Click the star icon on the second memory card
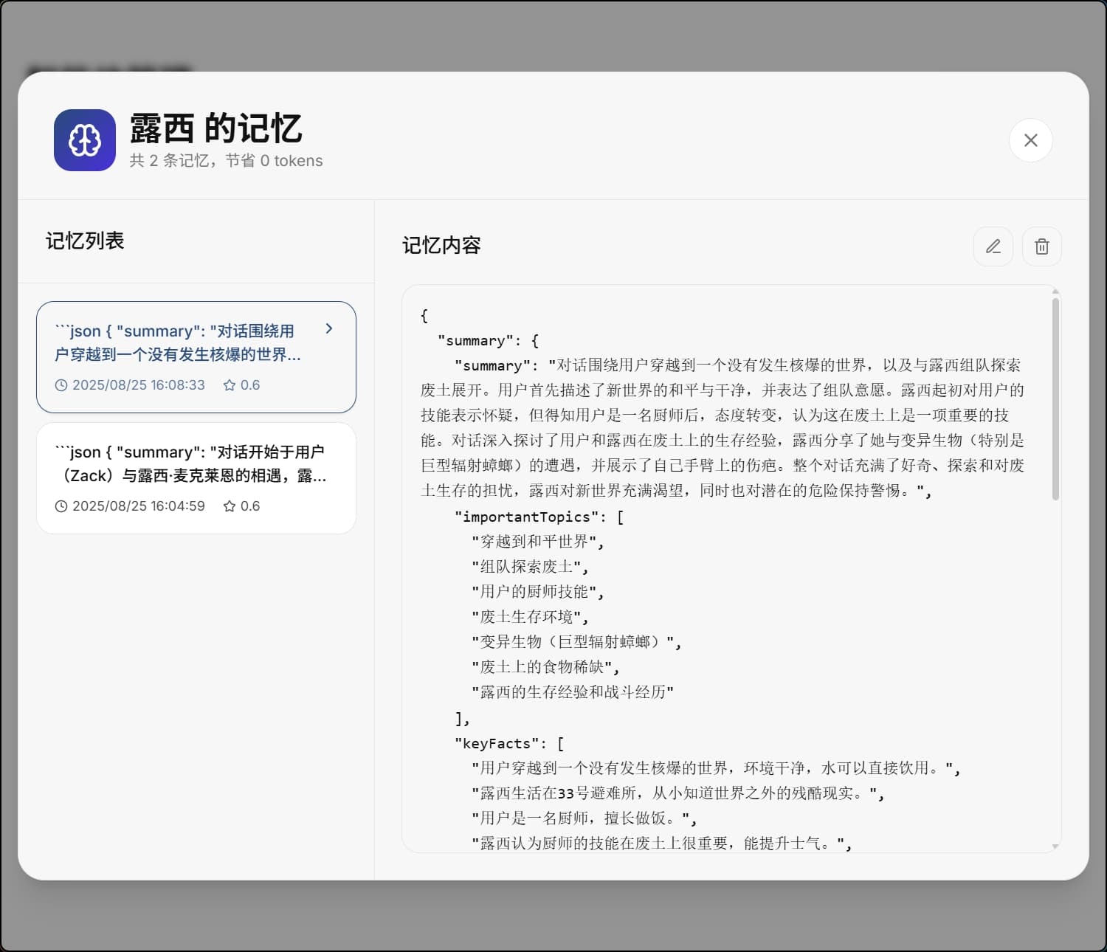The image size is (1107, 952). [230, 506]
